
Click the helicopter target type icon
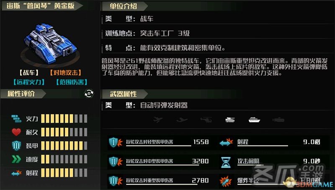pyautogui.click(x=206, y=120)
